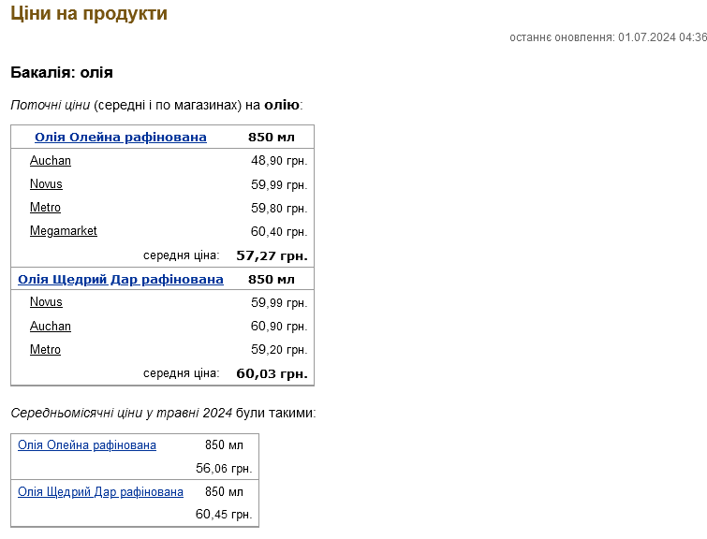Click the Бакалія: олія section heading

tap(62, 72)
